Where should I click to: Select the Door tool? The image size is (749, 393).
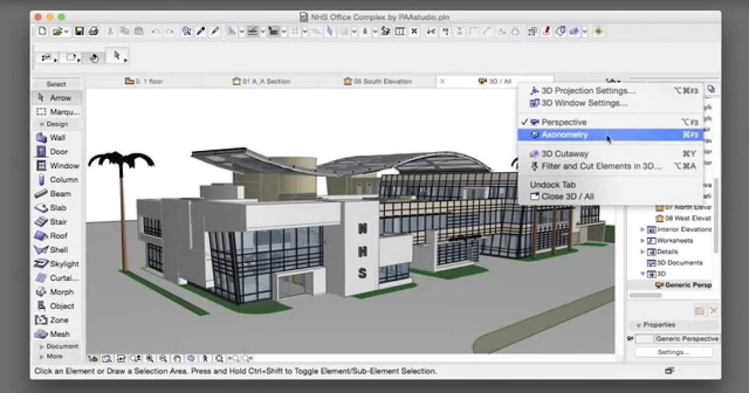(57, 152)
